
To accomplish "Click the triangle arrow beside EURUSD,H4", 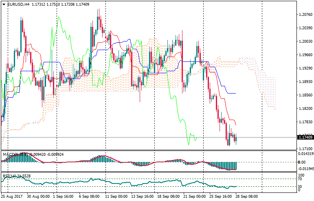I will pos(3,4).
